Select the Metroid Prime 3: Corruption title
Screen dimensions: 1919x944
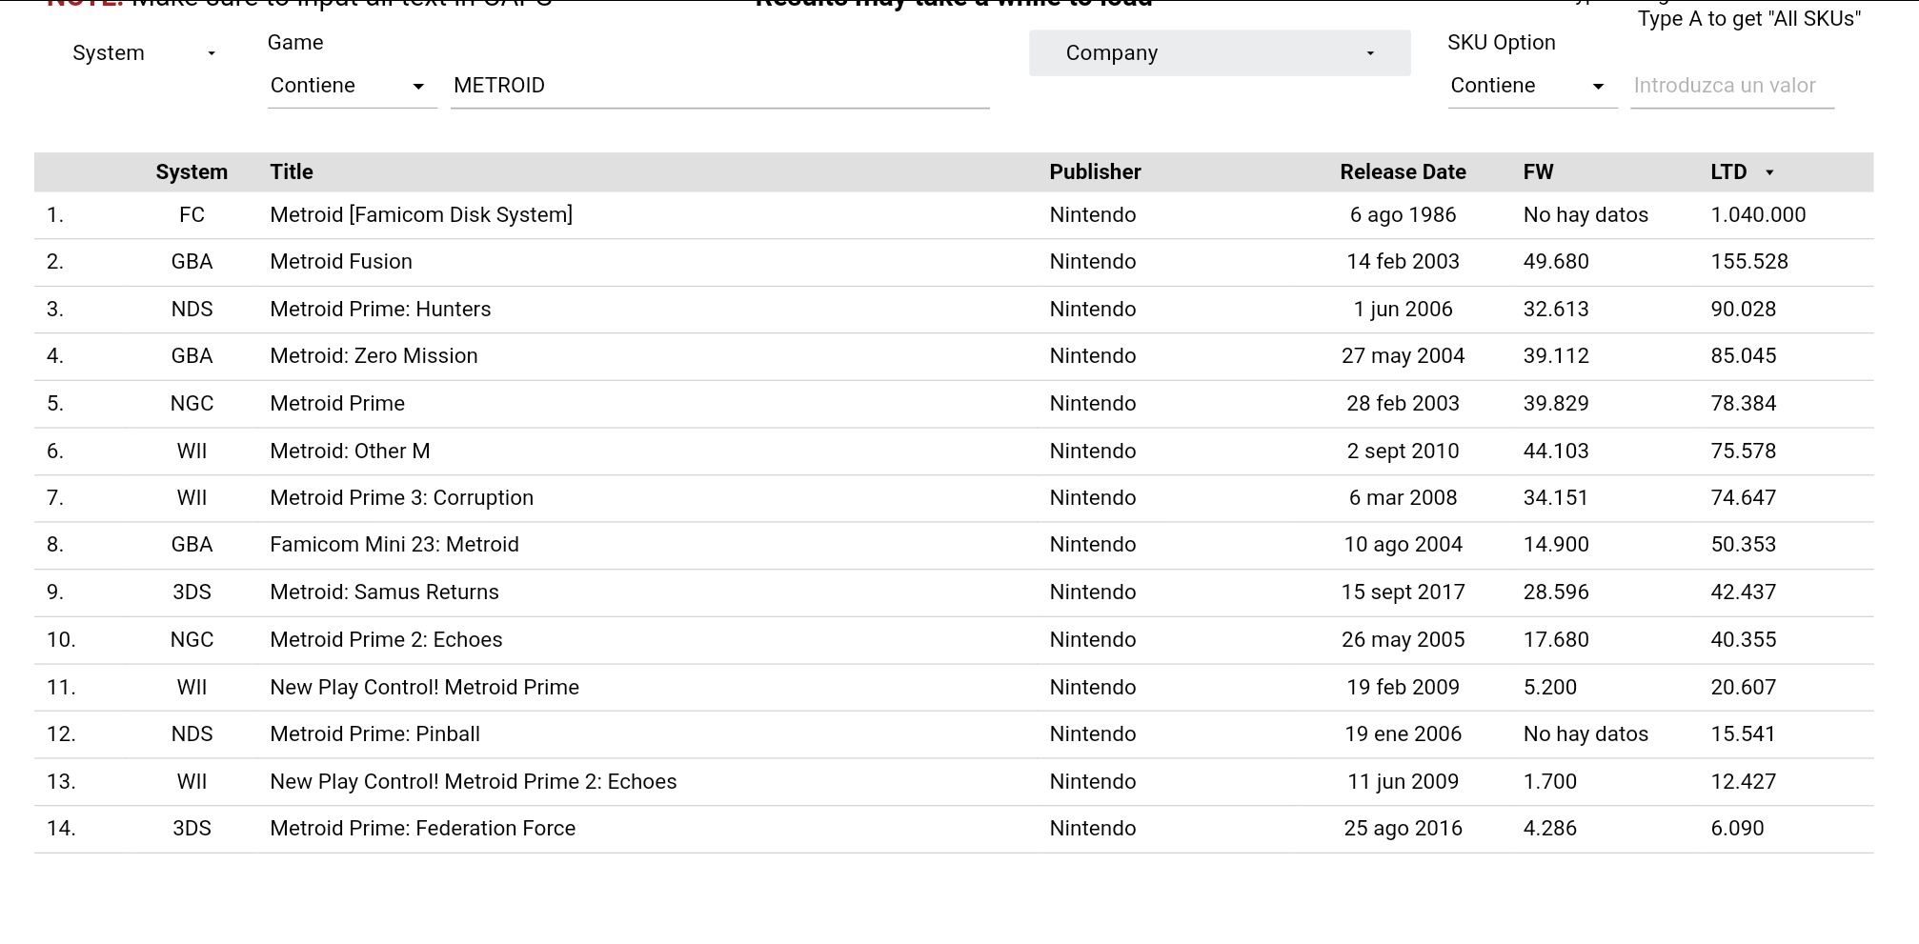point(401,498)
